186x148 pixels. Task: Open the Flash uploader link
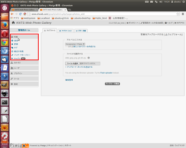click(106, 73)
